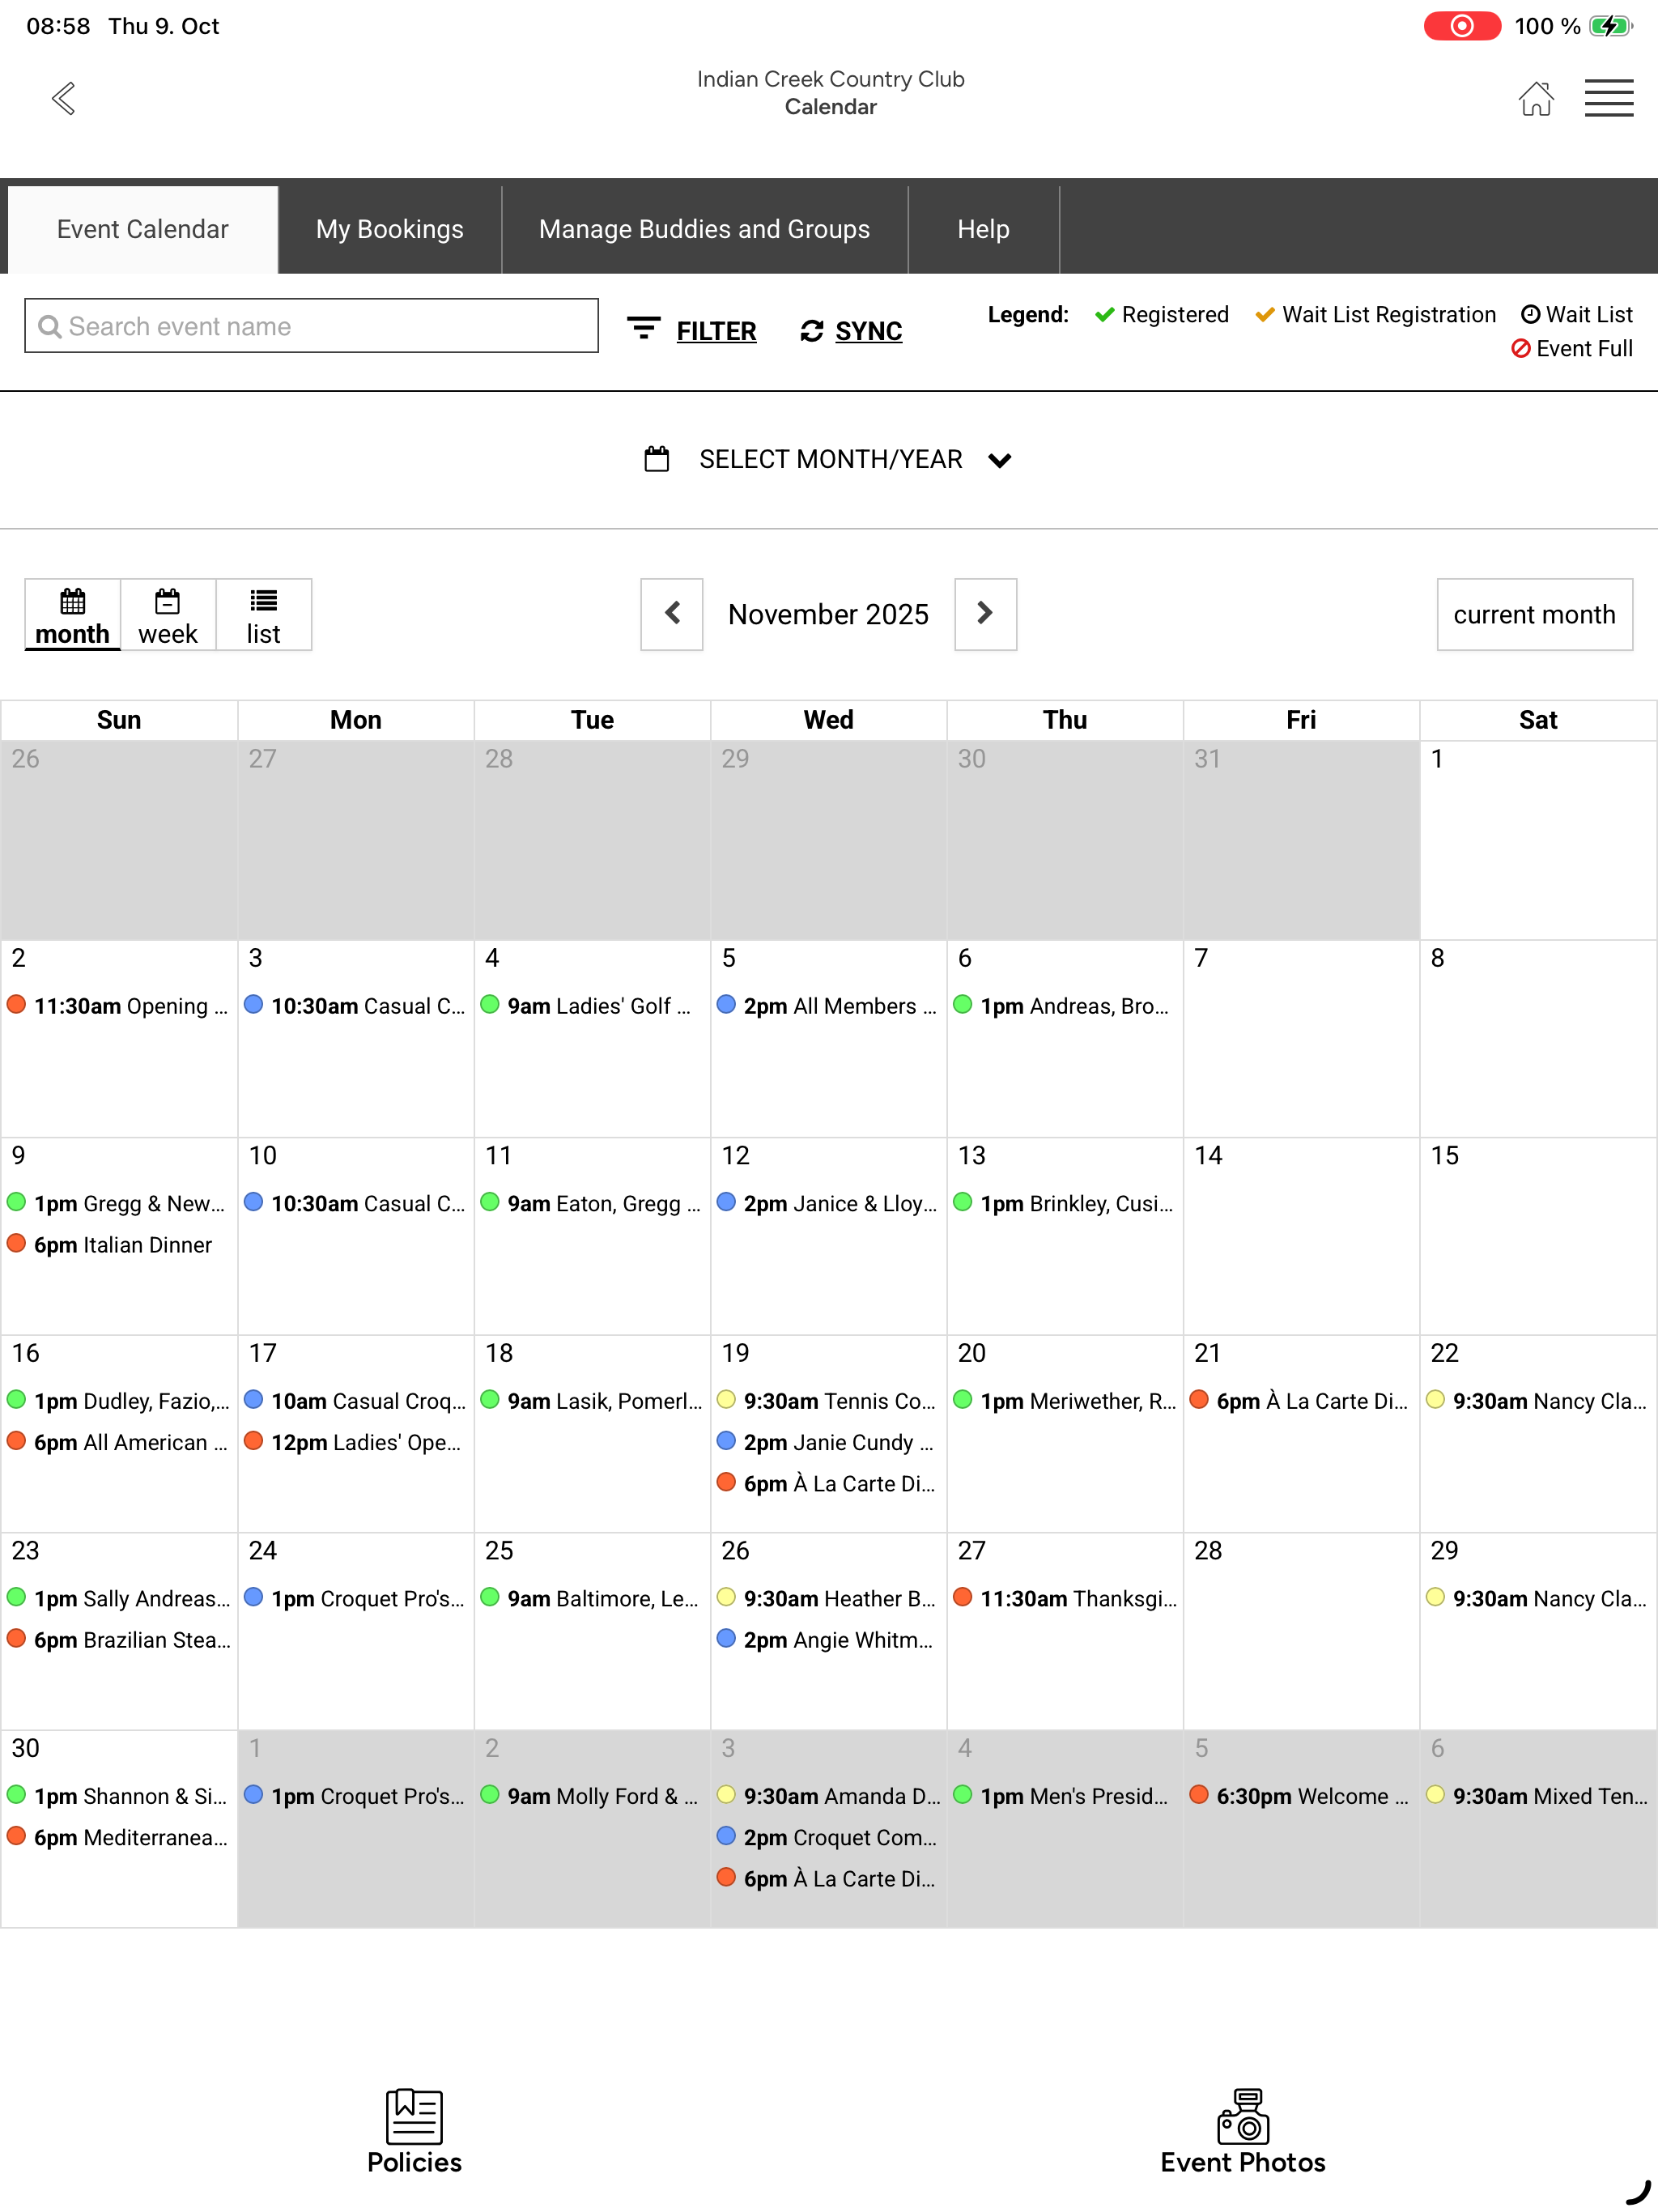Open 11:30am Opening event on Nov 2

pyautogui.click(x=119, y=1006)
